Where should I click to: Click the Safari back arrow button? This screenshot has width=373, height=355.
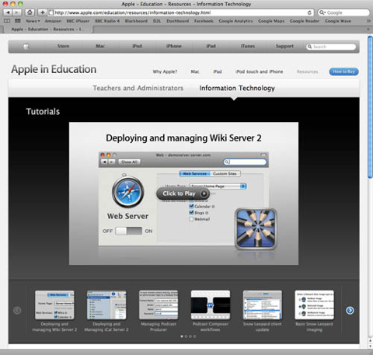tap(8, 12)
